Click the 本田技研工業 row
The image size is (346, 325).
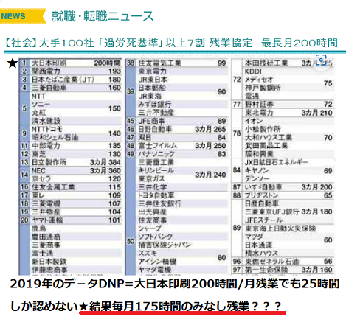(288, 63)
